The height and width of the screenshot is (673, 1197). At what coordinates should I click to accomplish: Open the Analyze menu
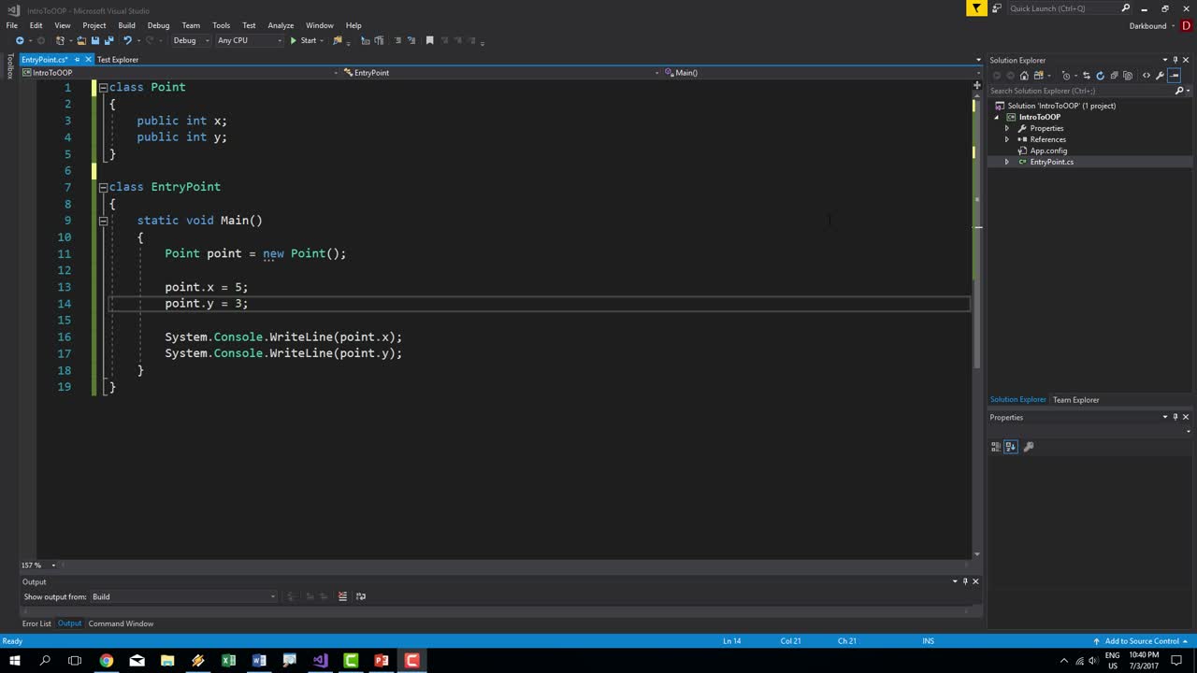281,25
